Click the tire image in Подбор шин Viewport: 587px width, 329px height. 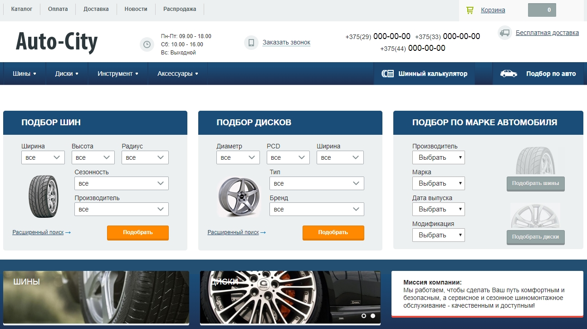[x=44, y=196]
